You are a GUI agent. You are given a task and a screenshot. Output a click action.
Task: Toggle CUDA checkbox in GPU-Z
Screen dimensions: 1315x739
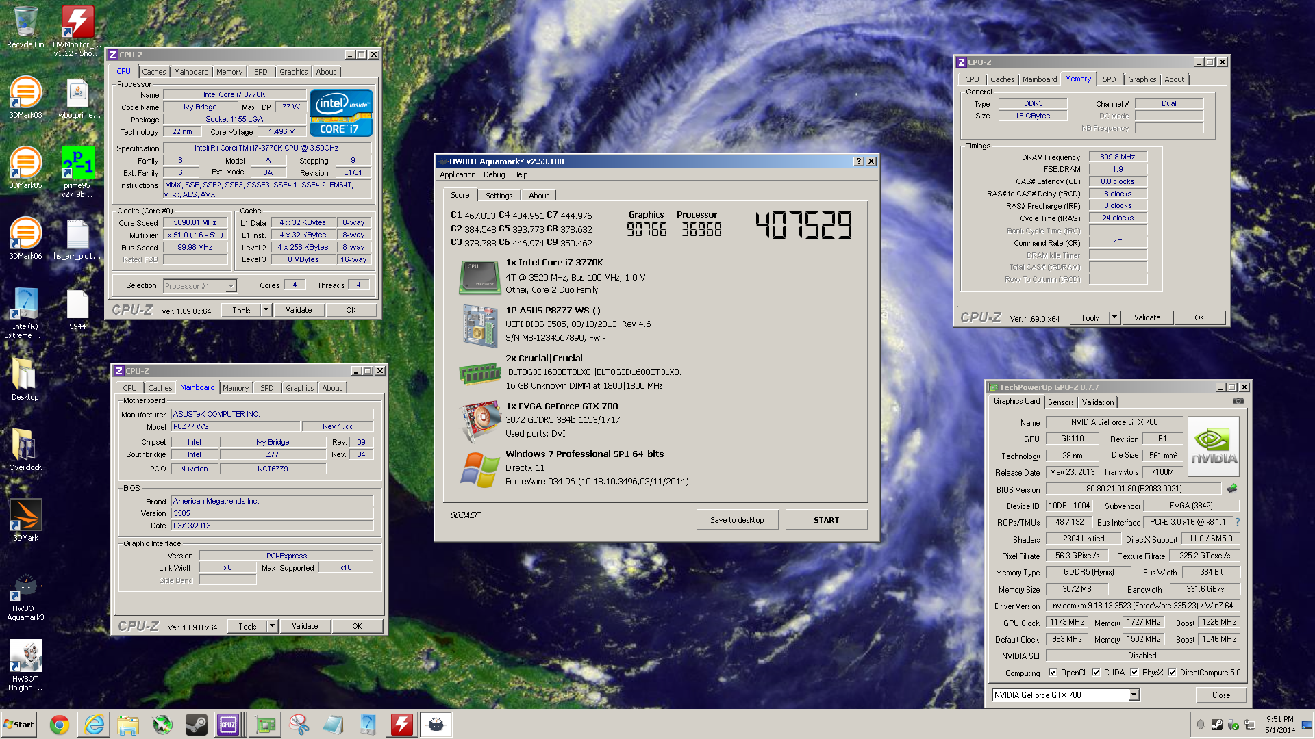[x=1096, y=672]
